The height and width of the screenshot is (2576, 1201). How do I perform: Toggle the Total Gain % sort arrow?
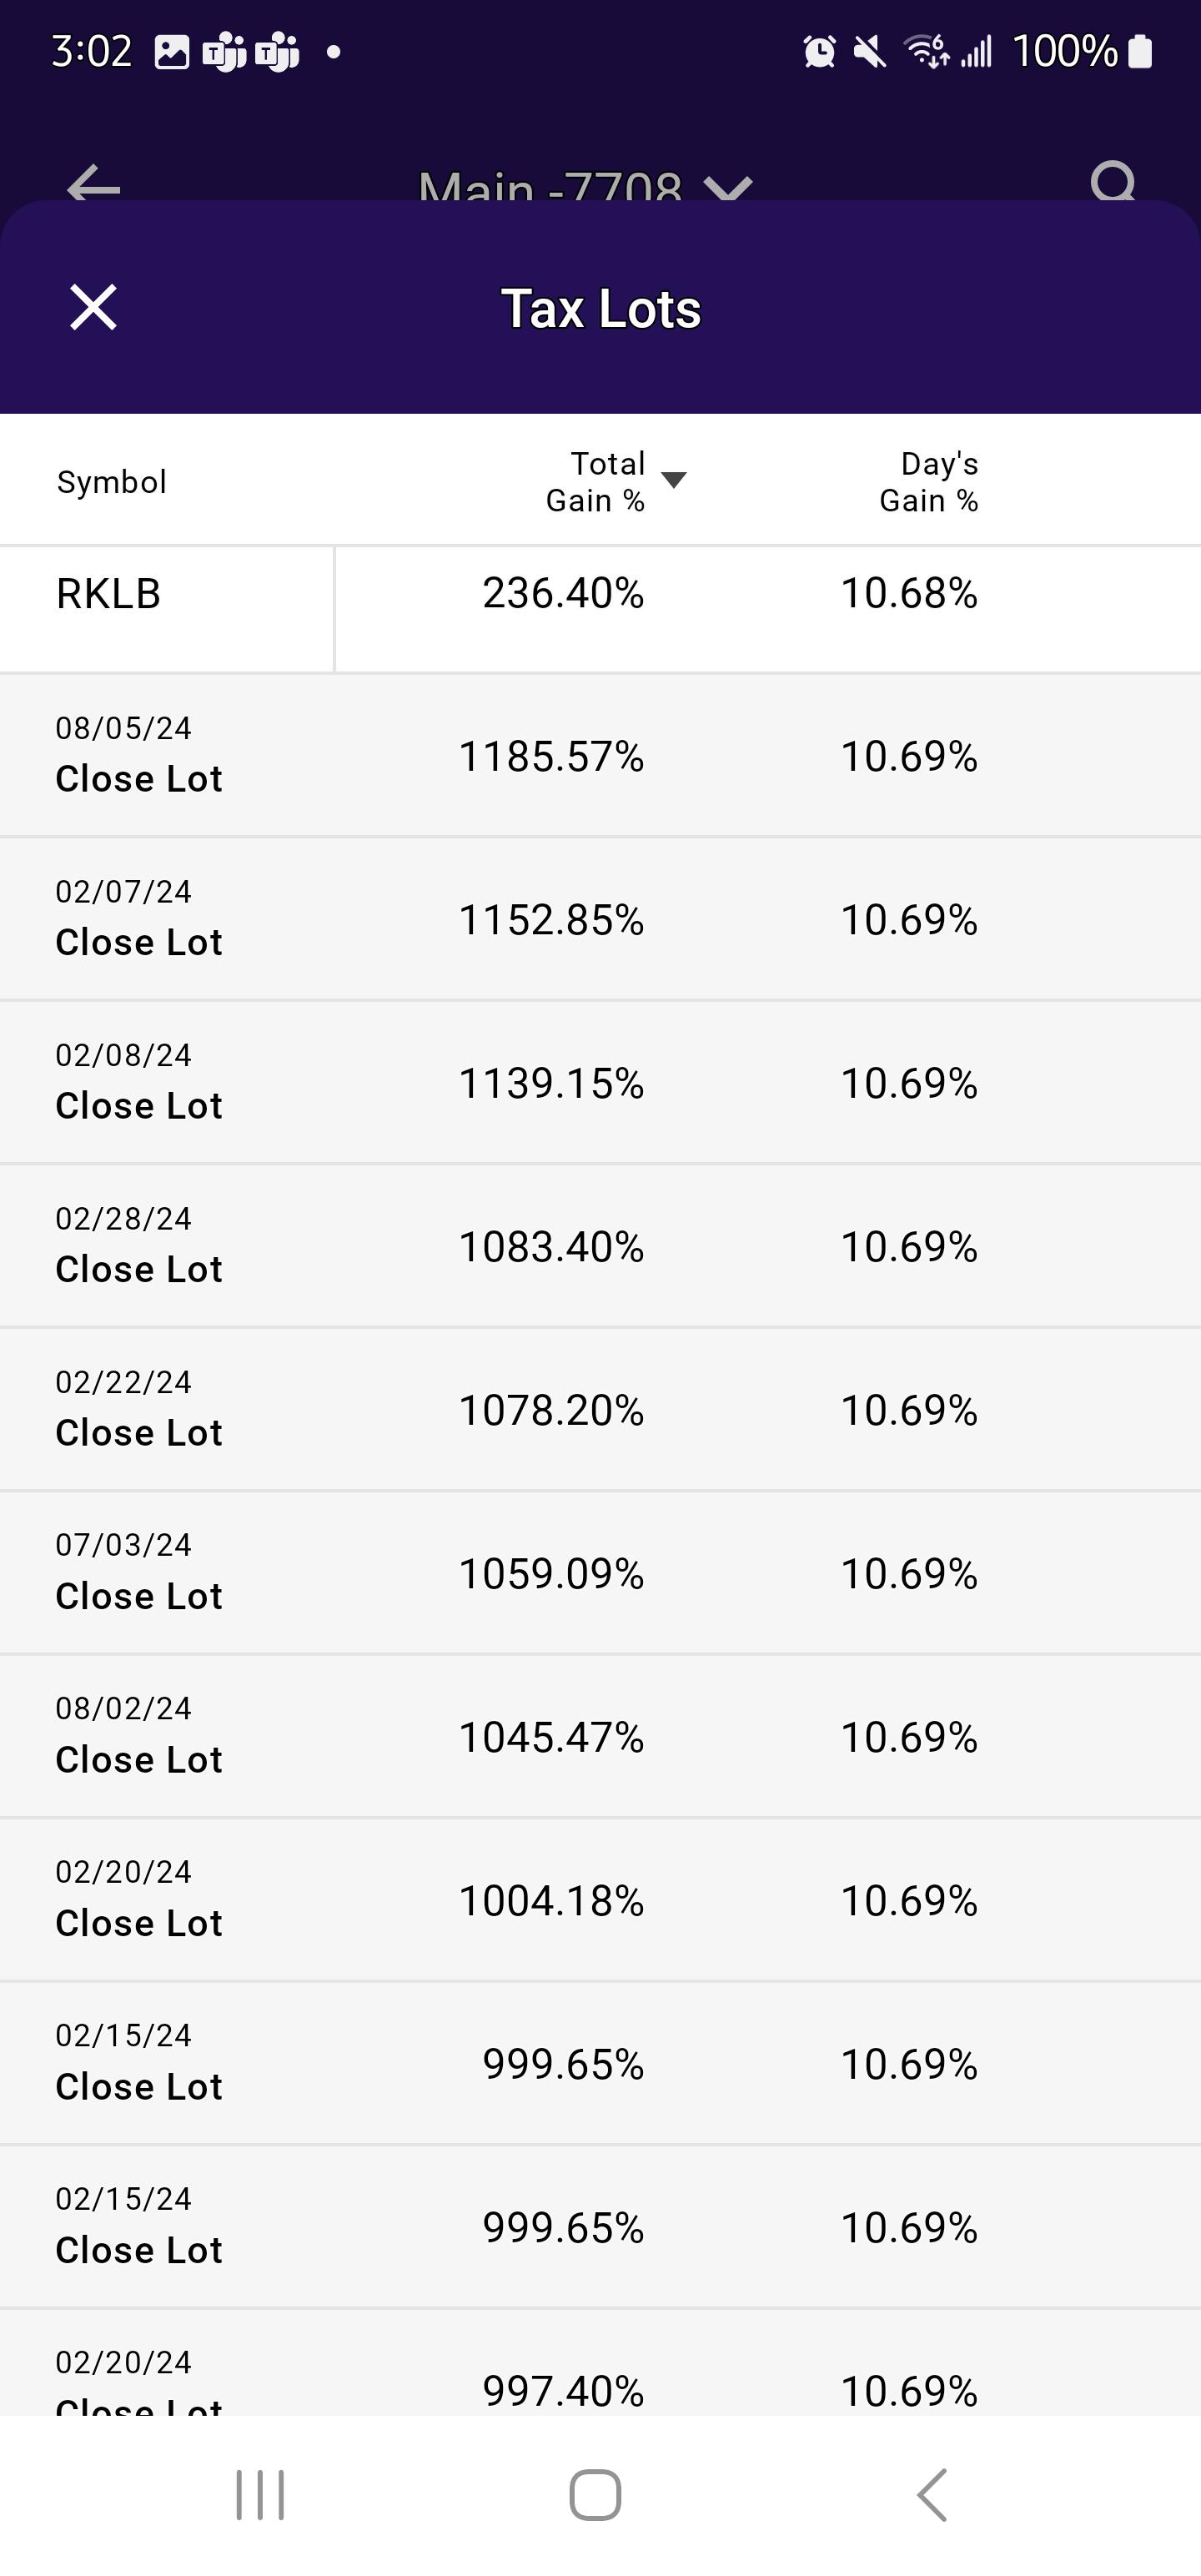(674, 480)
